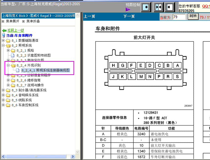Click the 菜单折叠 text
This screenshot has height=160, width=210.
click(x=33, y=21)
